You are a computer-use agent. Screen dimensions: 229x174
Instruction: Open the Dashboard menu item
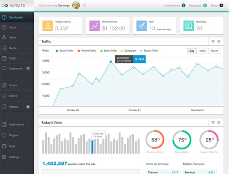point(17,17)
